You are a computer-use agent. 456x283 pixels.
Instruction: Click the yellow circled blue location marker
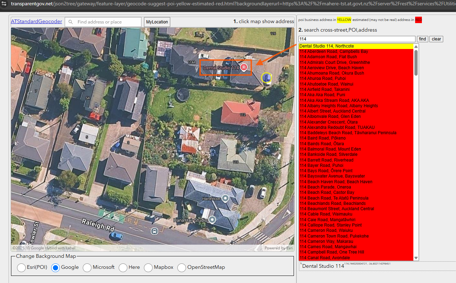(x=267, y=78)
